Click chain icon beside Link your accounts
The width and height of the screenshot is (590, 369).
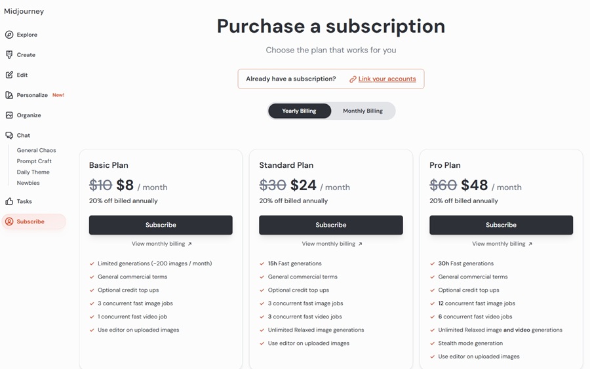pos(353,79)
